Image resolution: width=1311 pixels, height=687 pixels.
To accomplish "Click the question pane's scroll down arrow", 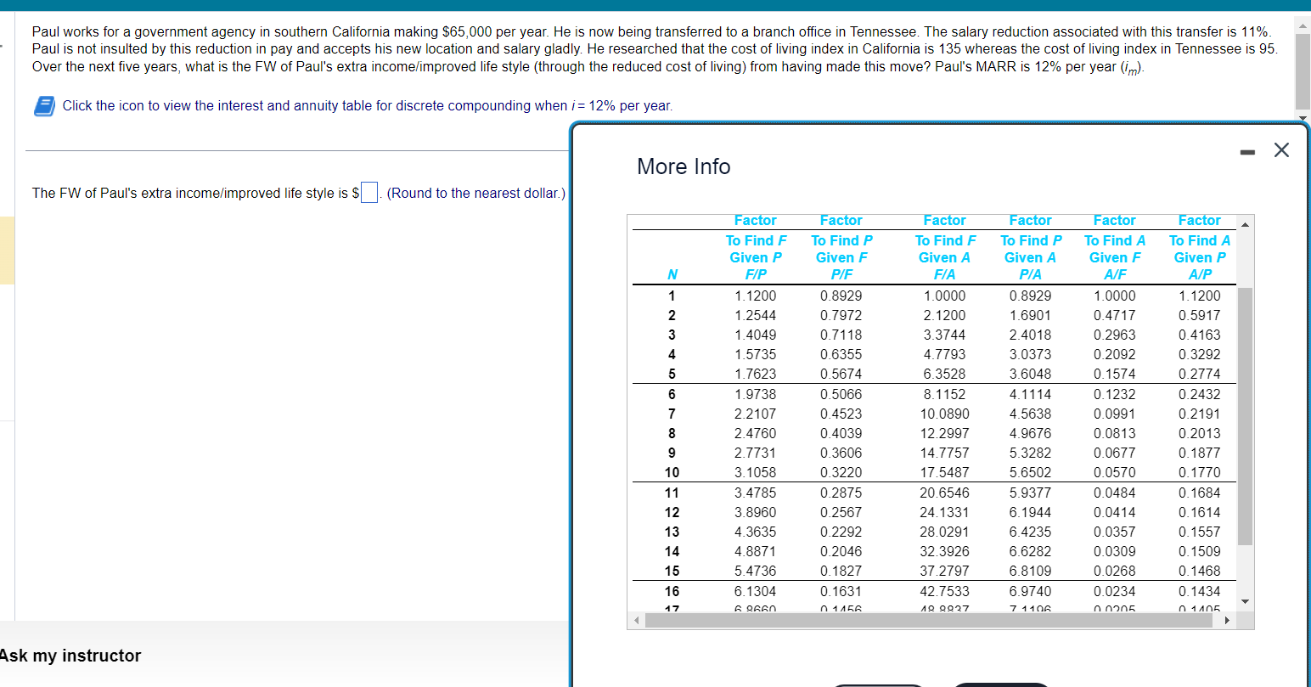I will point(1303,116).
